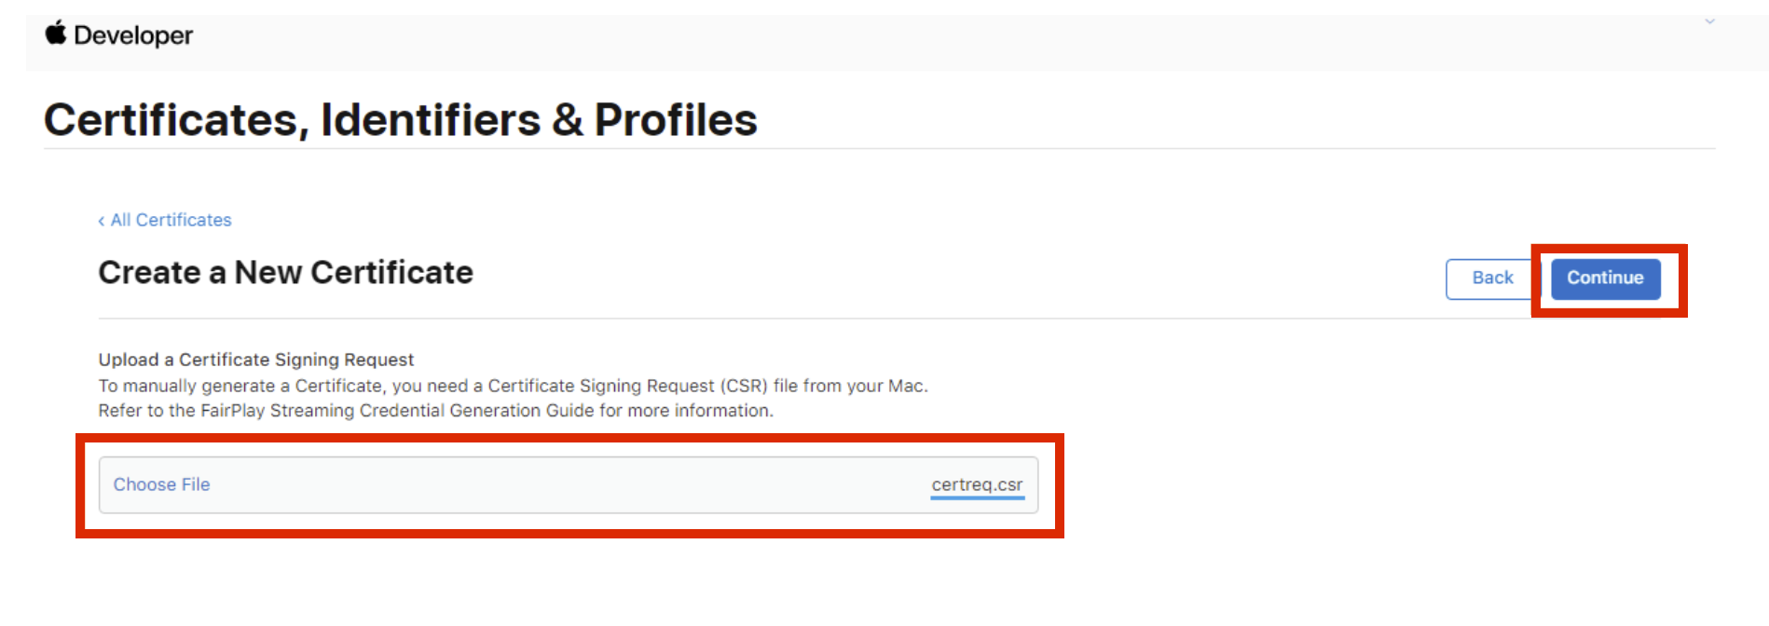Click the Apple logo icon

pyautogui.click(x=56, y=34)
